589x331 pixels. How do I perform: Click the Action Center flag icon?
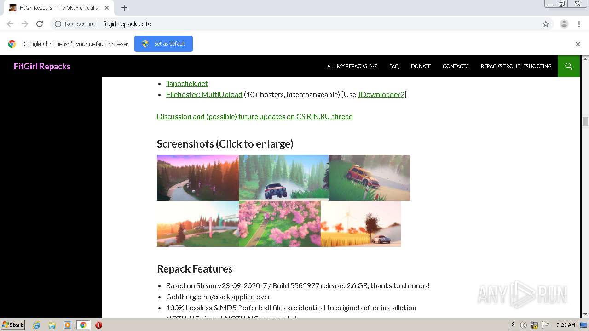coord(545,325)
